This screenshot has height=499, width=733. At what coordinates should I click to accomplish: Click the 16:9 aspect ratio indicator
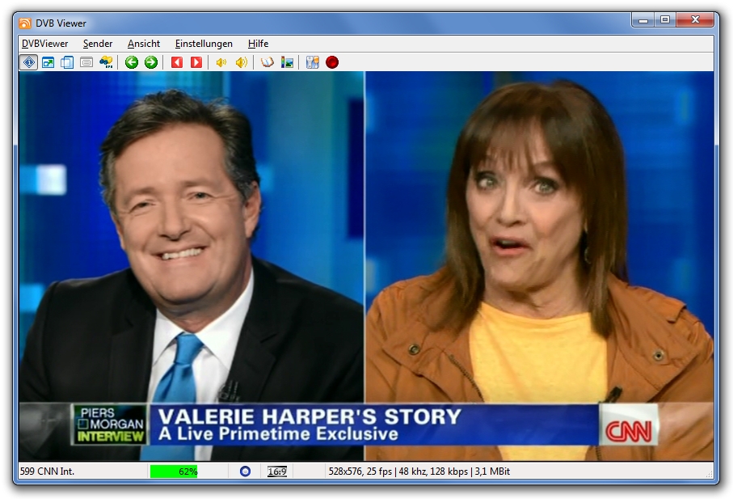277,472
